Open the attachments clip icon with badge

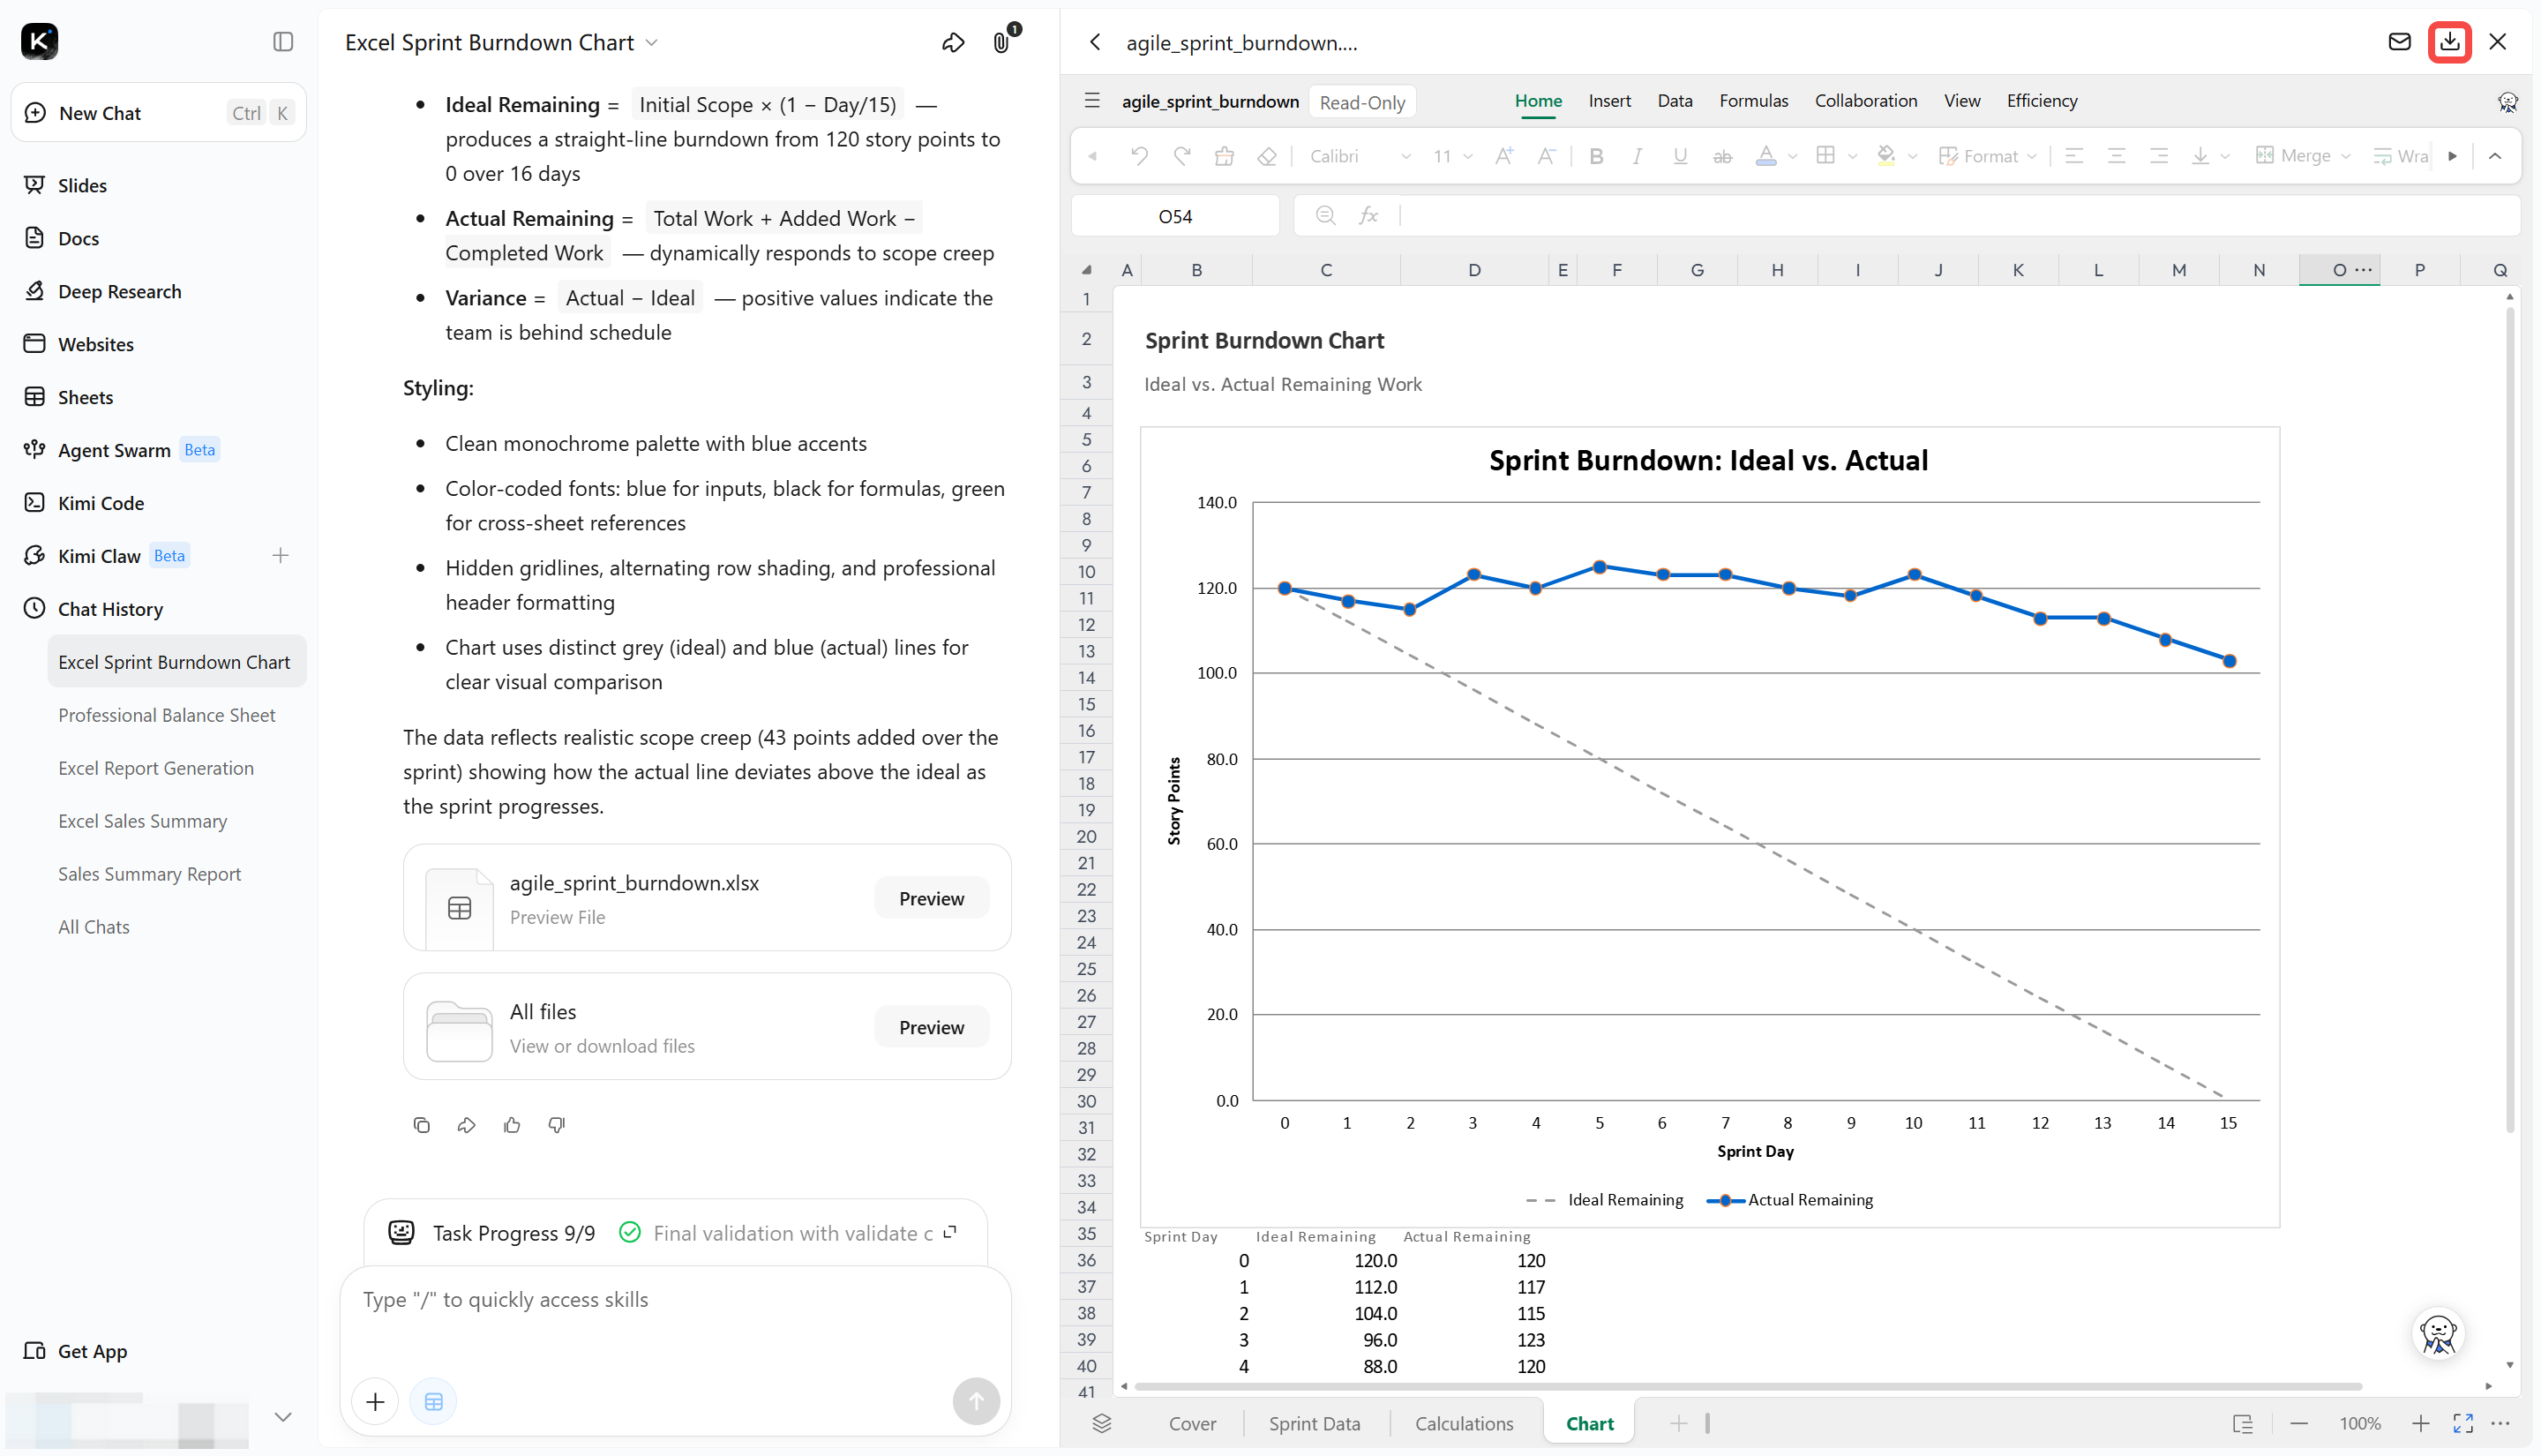pos(1001,42)
